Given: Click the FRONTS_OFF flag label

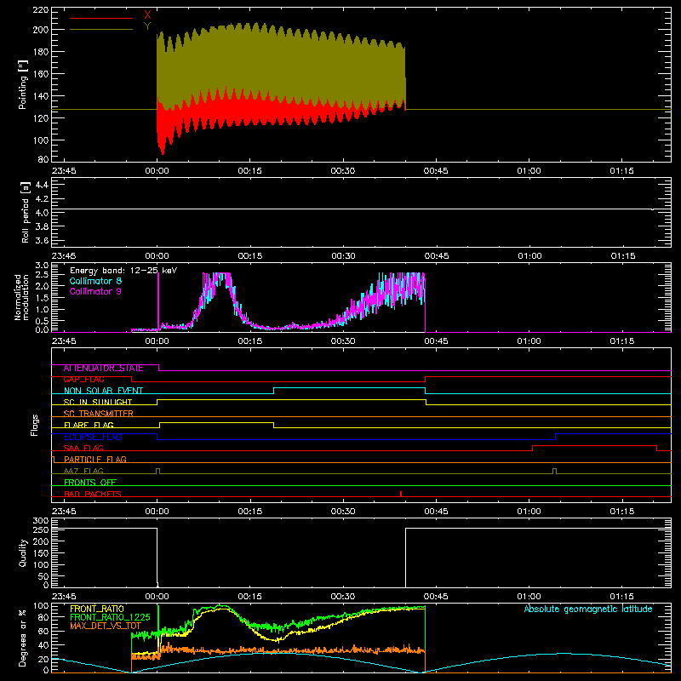Looking at the screenshot, I should (x=90, y=483).
